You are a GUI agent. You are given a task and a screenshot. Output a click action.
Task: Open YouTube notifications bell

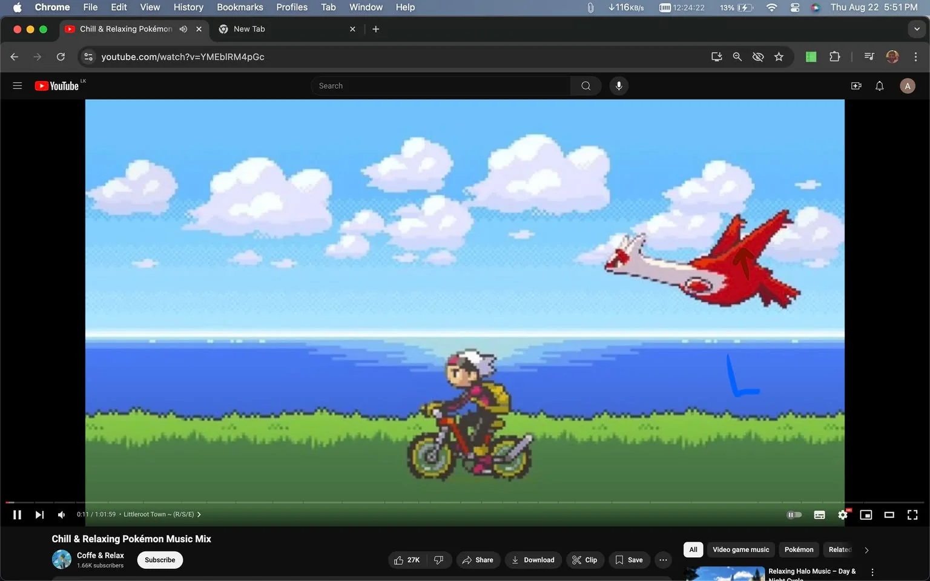click(880, 86)
